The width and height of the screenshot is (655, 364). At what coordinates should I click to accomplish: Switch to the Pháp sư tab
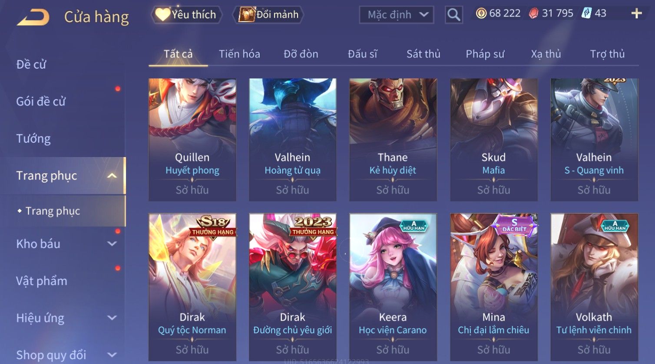tap(485, 54)
